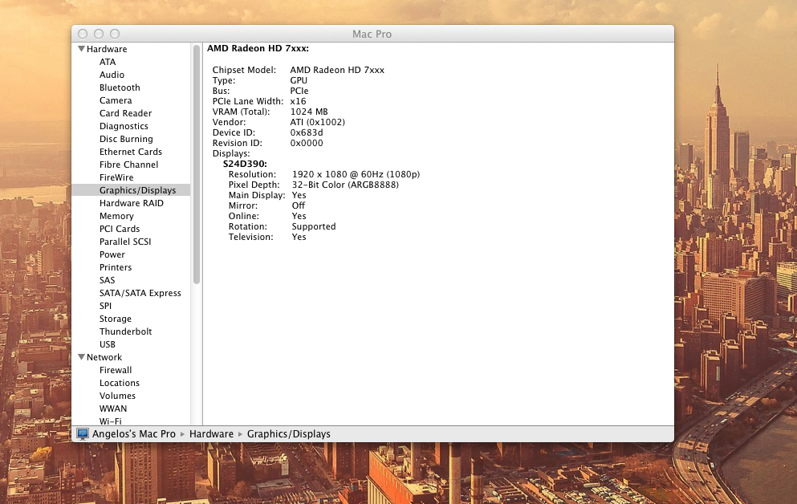Open the Fibre Channel entry
This screenshot has height=504, width=797.
coord(128,165)
